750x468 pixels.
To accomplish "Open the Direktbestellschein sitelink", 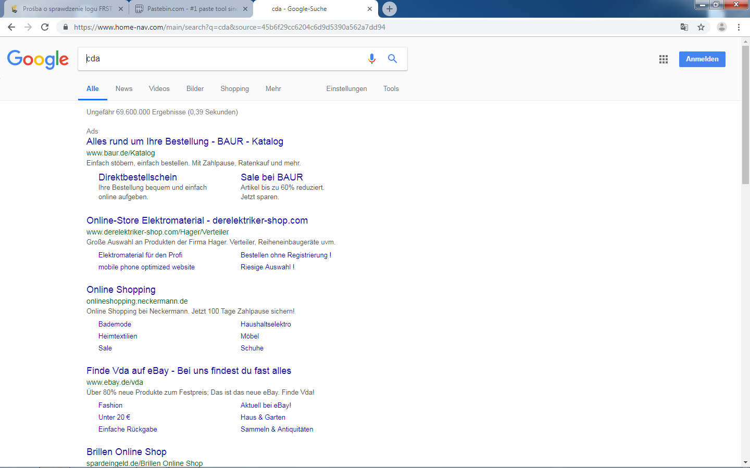I will click(138, 177).
